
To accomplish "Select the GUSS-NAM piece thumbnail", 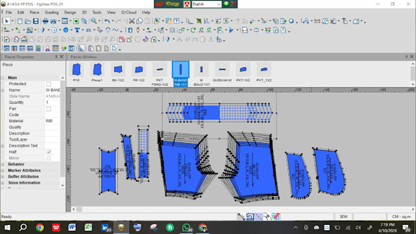I will click(x=222, y=72).
